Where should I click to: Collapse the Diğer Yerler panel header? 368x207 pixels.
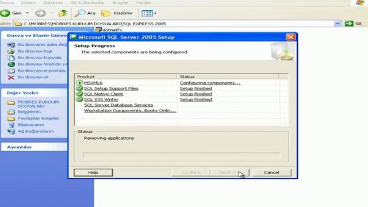click(x=34, y=93)
